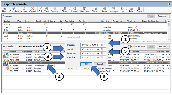172x95 pixels.
Task: Sort technicians by Overdue column
Action: pos(81,21)
